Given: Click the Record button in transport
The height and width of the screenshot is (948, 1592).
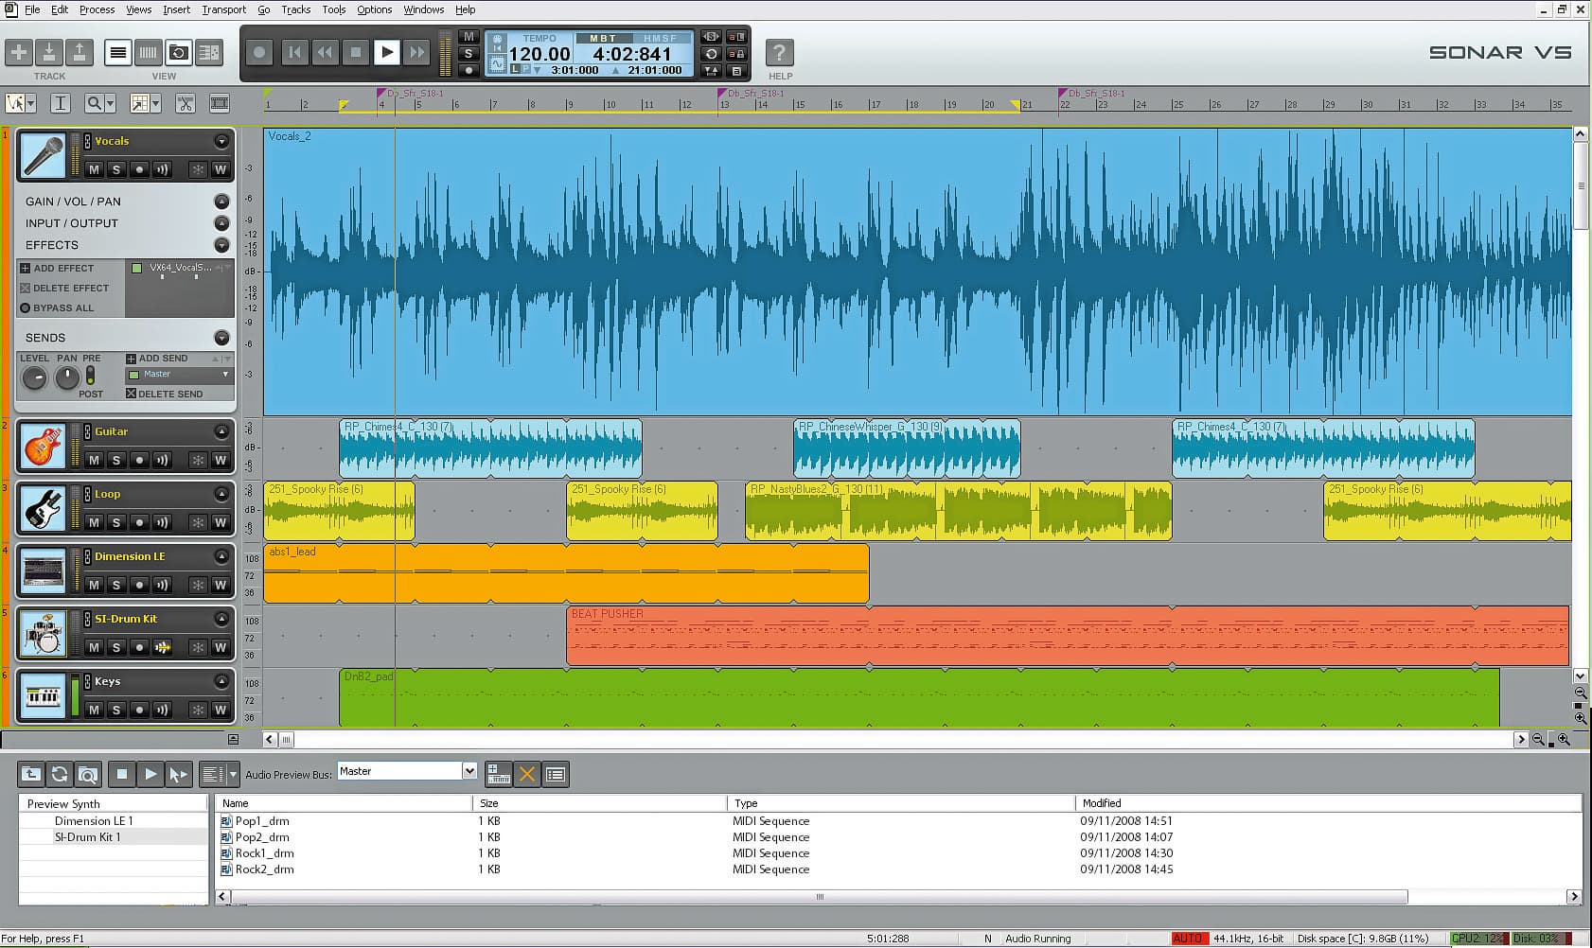Looking at the screenshot, I should click(x=259, y=53).
